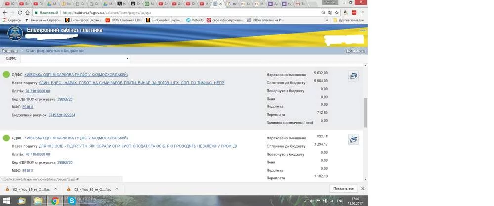This screenshot has width=494, height=206.
Task: Click ЄДРПОУ code 39893720 in first record
Action: 65,99
